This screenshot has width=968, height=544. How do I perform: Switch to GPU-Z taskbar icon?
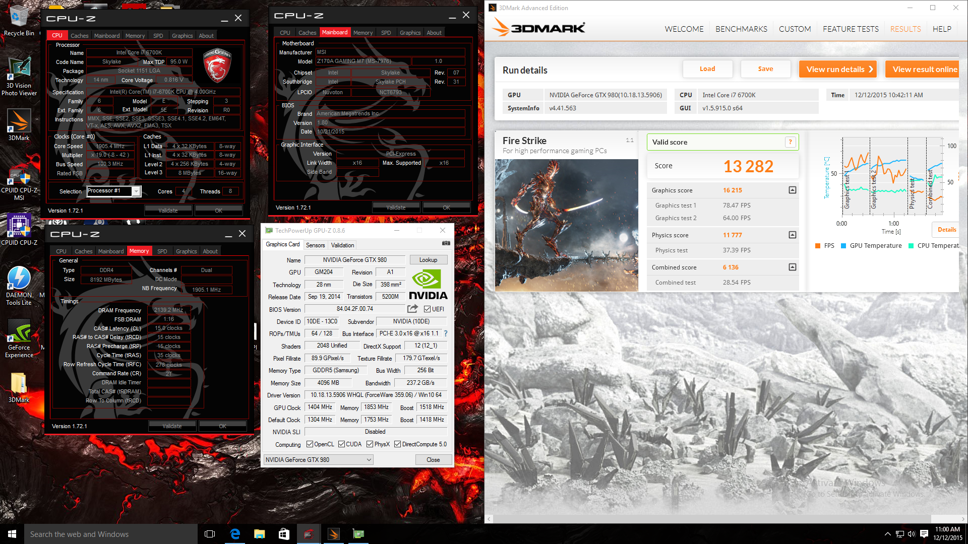click(358, 534)
